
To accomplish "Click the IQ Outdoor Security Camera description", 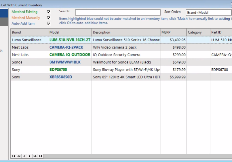I will click(126, 55).
